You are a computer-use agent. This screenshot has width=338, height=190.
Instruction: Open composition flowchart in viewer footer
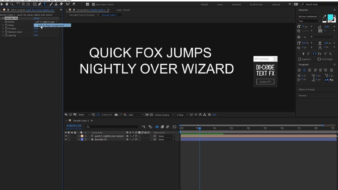205,115
